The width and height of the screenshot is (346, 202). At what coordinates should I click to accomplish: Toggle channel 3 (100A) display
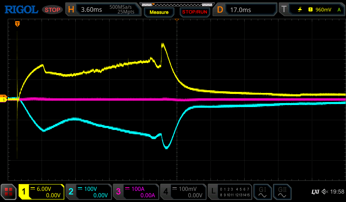(136, 192)
